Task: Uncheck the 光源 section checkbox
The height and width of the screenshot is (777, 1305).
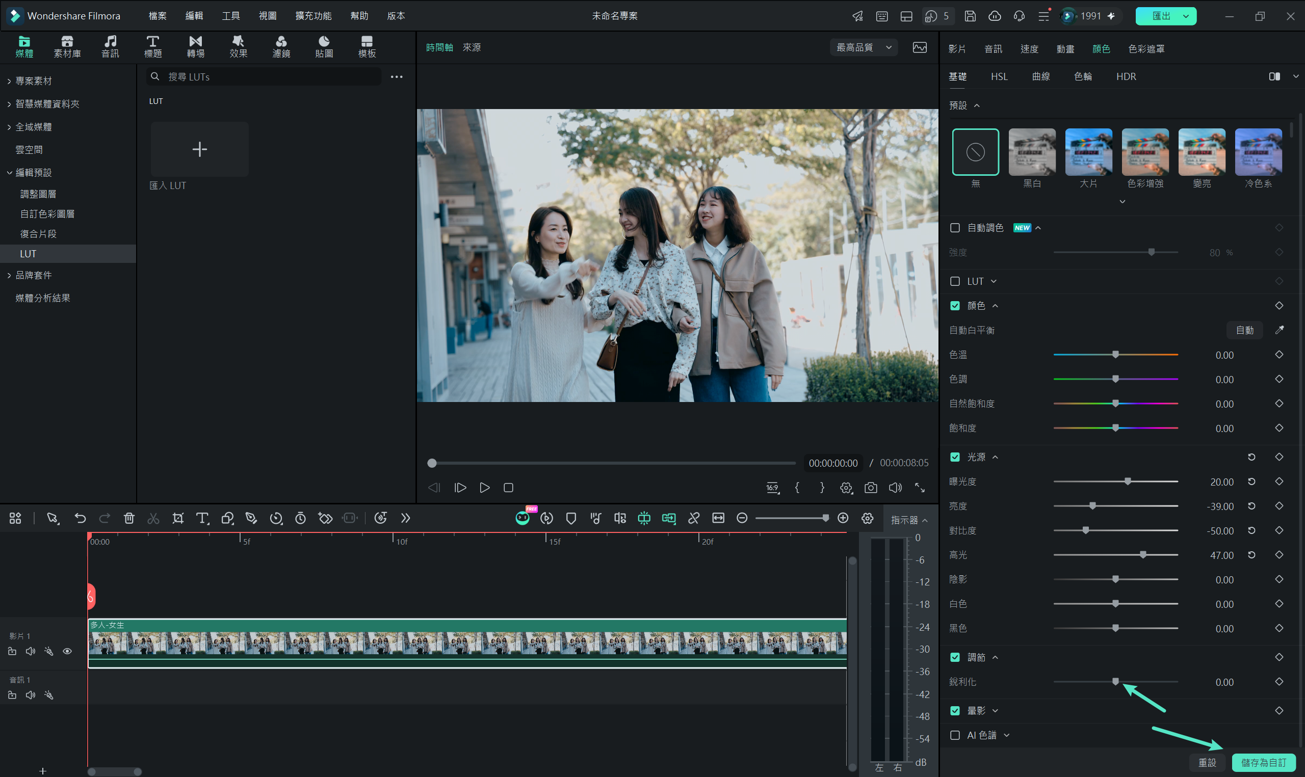Action: pos(955,457)
